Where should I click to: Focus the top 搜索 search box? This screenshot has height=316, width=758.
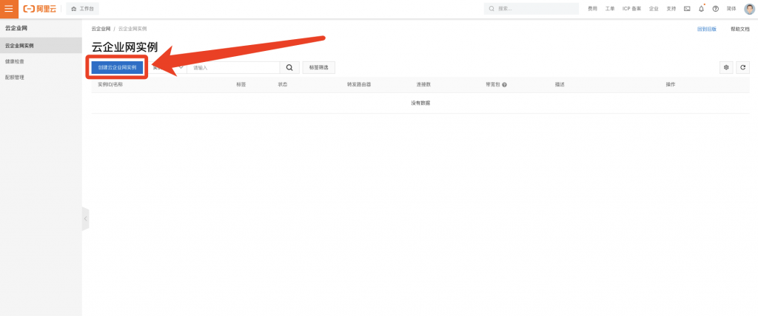click(x=531, y=9)
